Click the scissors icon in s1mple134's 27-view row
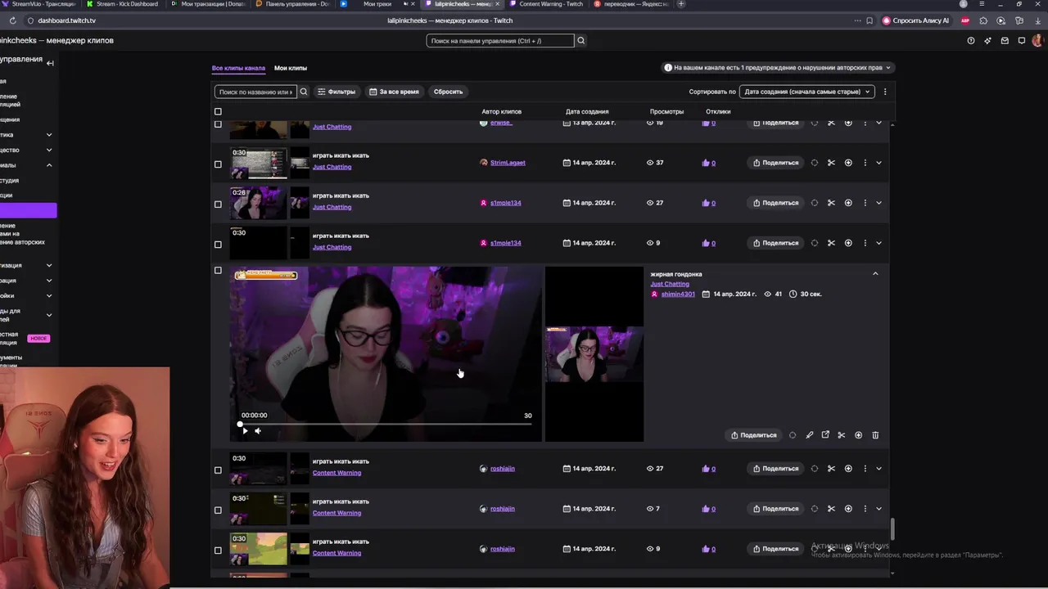The width and height of the screenshot is (1048, 589). pos(831,203)
